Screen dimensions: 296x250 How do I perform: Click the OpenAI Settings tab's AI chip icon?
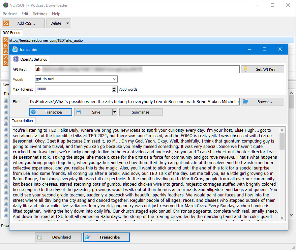click(16, 59)
